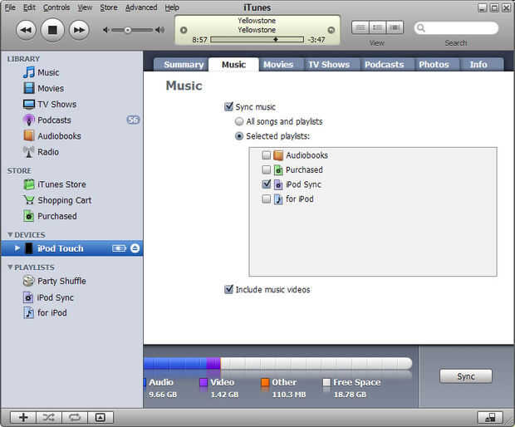Open the View menu
The width and height of the screenshot is (515, 427).
point(85,7)
